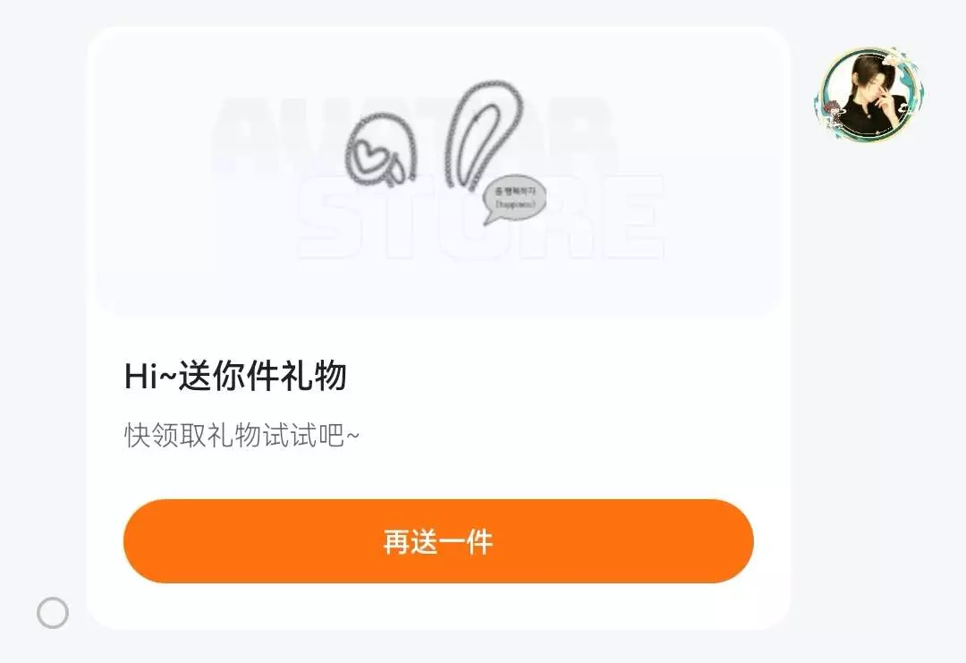This screenshot has height=663, width=966.
Task: Tap the heart-patterned droopy ear sticker
Action: pos(382,148)
